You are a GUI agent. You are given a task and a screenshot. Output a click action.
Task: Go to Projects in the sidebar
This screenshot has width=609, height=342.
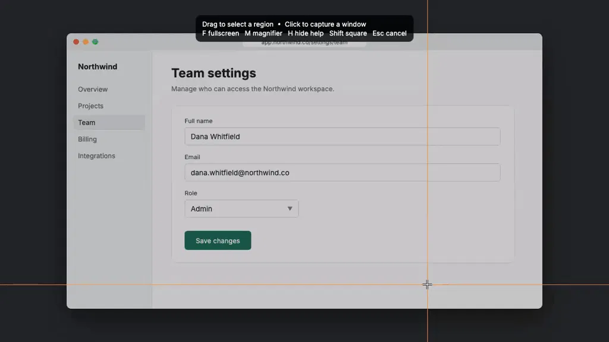[x=90, y=106]
